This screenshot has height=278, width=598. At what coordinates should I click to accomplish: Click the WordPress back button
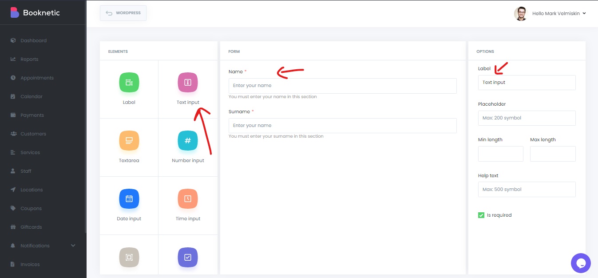pos(123,13)
